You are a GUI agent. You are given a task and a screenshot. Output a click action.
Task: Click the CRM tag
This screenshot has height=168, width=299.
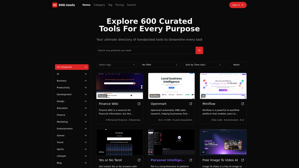tap(168, 120)
